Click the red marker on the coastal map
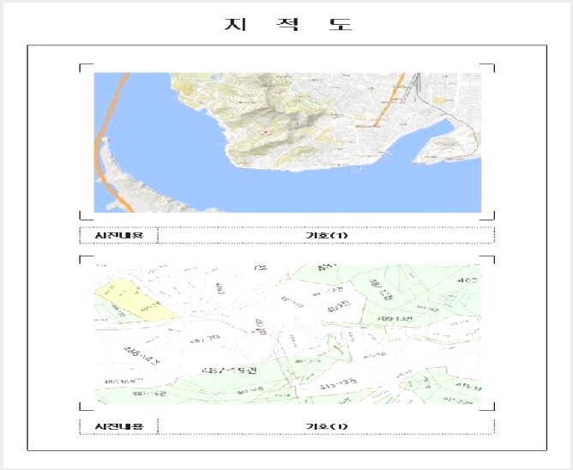Image resolution: width=573 pixels, height=470 pixels. click(266, 132)
